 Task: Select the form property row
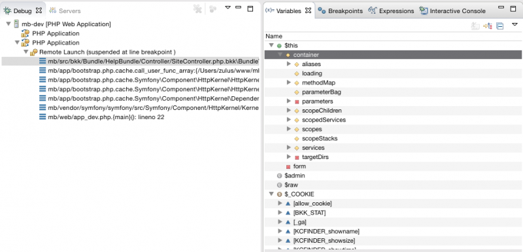tap(393, 166)
